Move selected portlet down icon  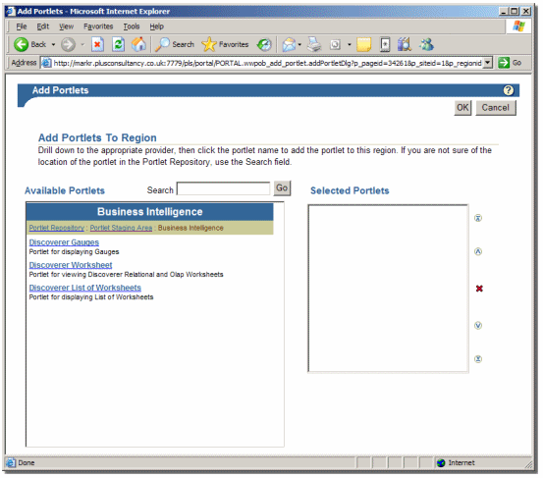[478, 325]
